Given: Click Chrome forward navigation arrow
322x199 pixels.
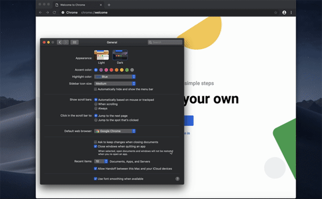Looking at the screenshot, I should click(x=47, y=12).
